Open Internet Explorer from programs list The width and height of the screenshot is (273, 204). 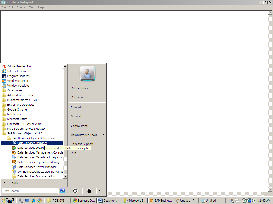pos(18,71)
